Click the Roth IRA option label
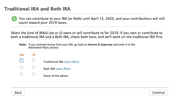The image size is (175, 111). (49, 69)
